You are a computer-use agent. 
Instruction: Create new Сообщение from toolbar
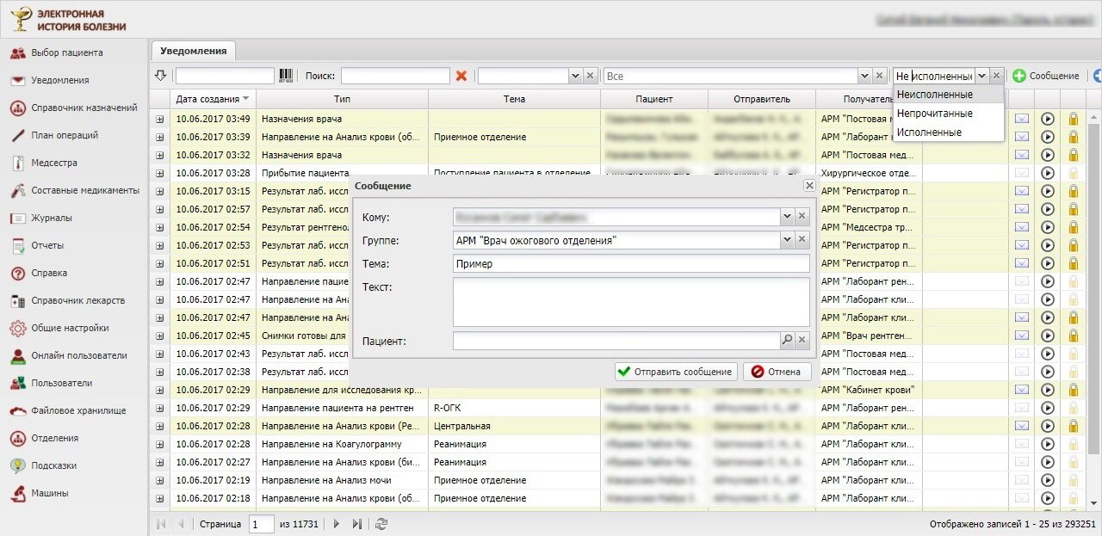pos(1046,76)
